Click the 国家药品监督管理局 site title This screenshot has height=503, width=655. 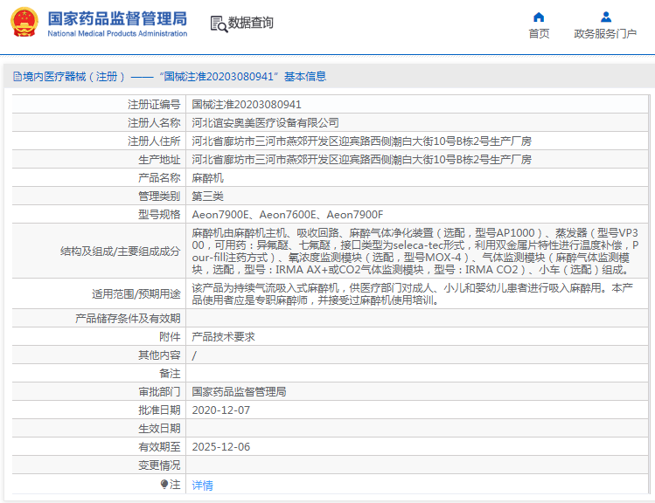point(116,17)
